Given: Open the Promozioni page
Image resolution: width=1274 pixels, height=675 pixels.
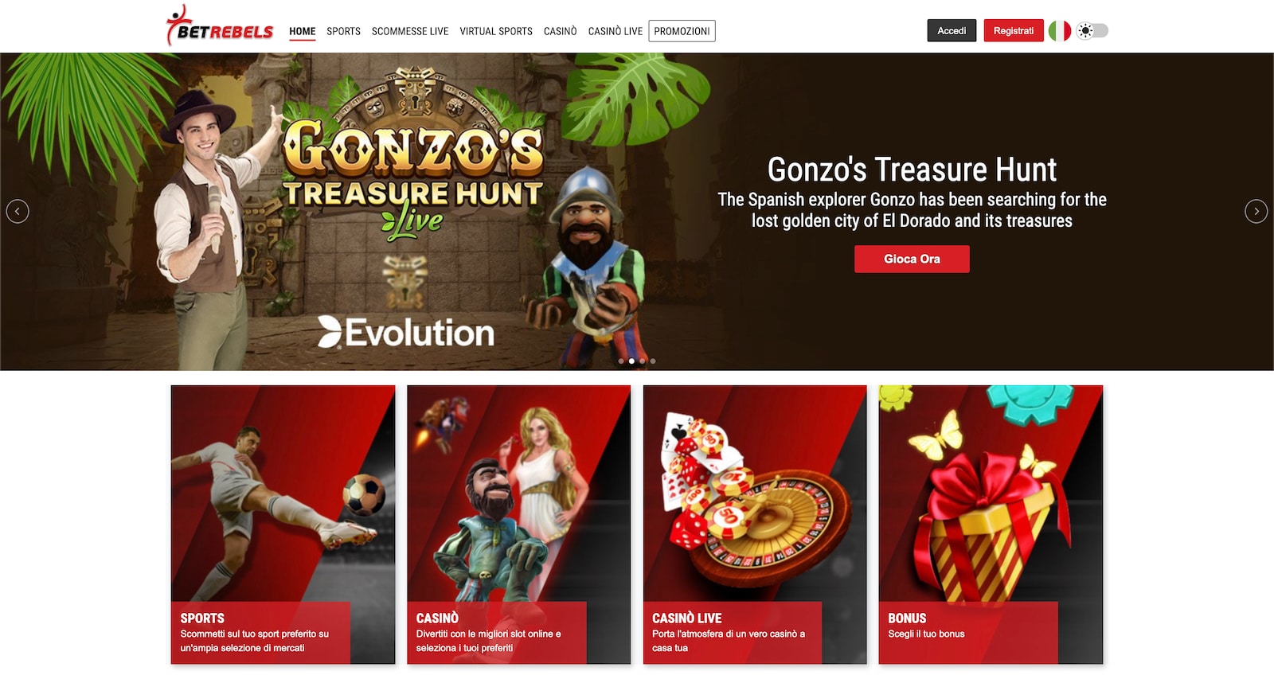Looking at the screenshot, I should (682, 31).
